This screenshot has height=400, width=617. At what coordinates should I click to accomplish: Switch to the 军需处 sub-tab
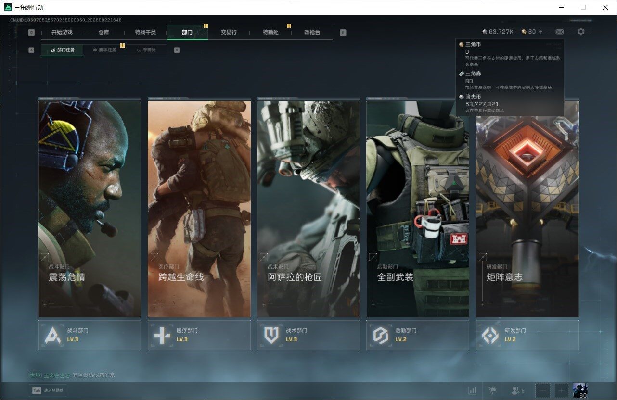coord(146,50)
